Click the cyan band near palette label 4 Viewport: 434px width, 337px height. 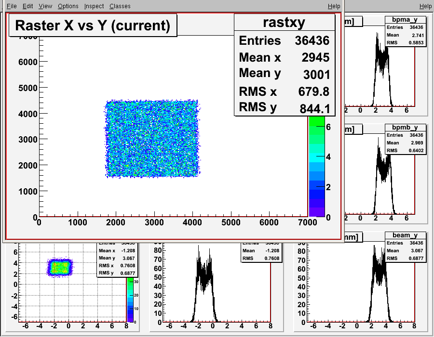[x=317, y=157]
